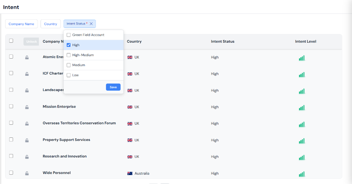Image resolution: width=352 pixels, height=184 pixels.
Task: Click the lock icon for Research and Innovation
Action: 27,157
